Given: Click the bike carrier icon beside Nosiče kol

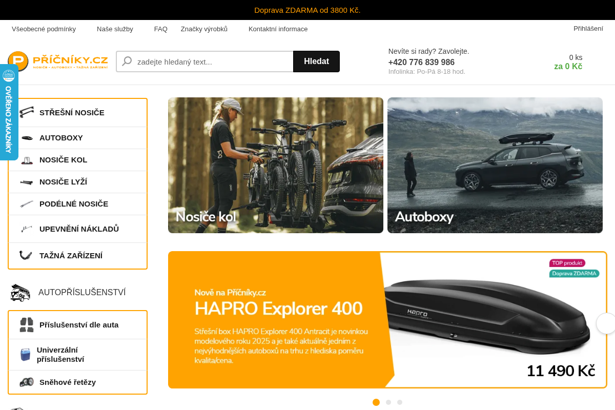Looking at the screenshot, I should (27, 160).
